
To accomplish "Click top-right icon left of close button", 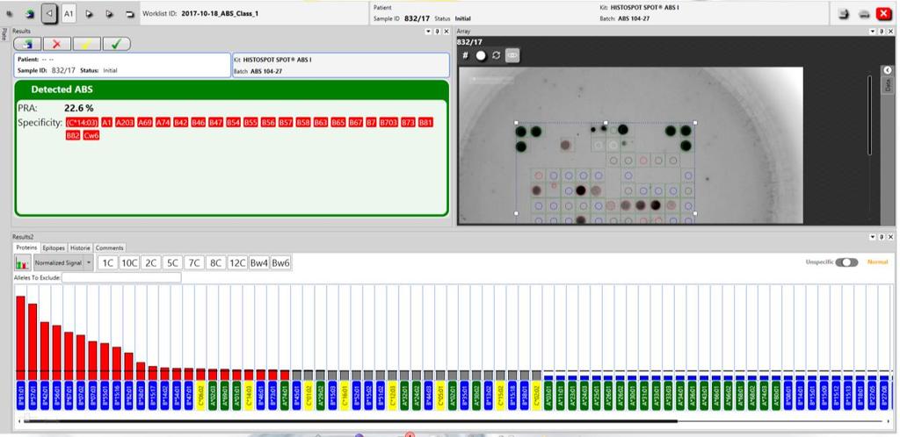I will pyautogui.click(x=843, y=14).
